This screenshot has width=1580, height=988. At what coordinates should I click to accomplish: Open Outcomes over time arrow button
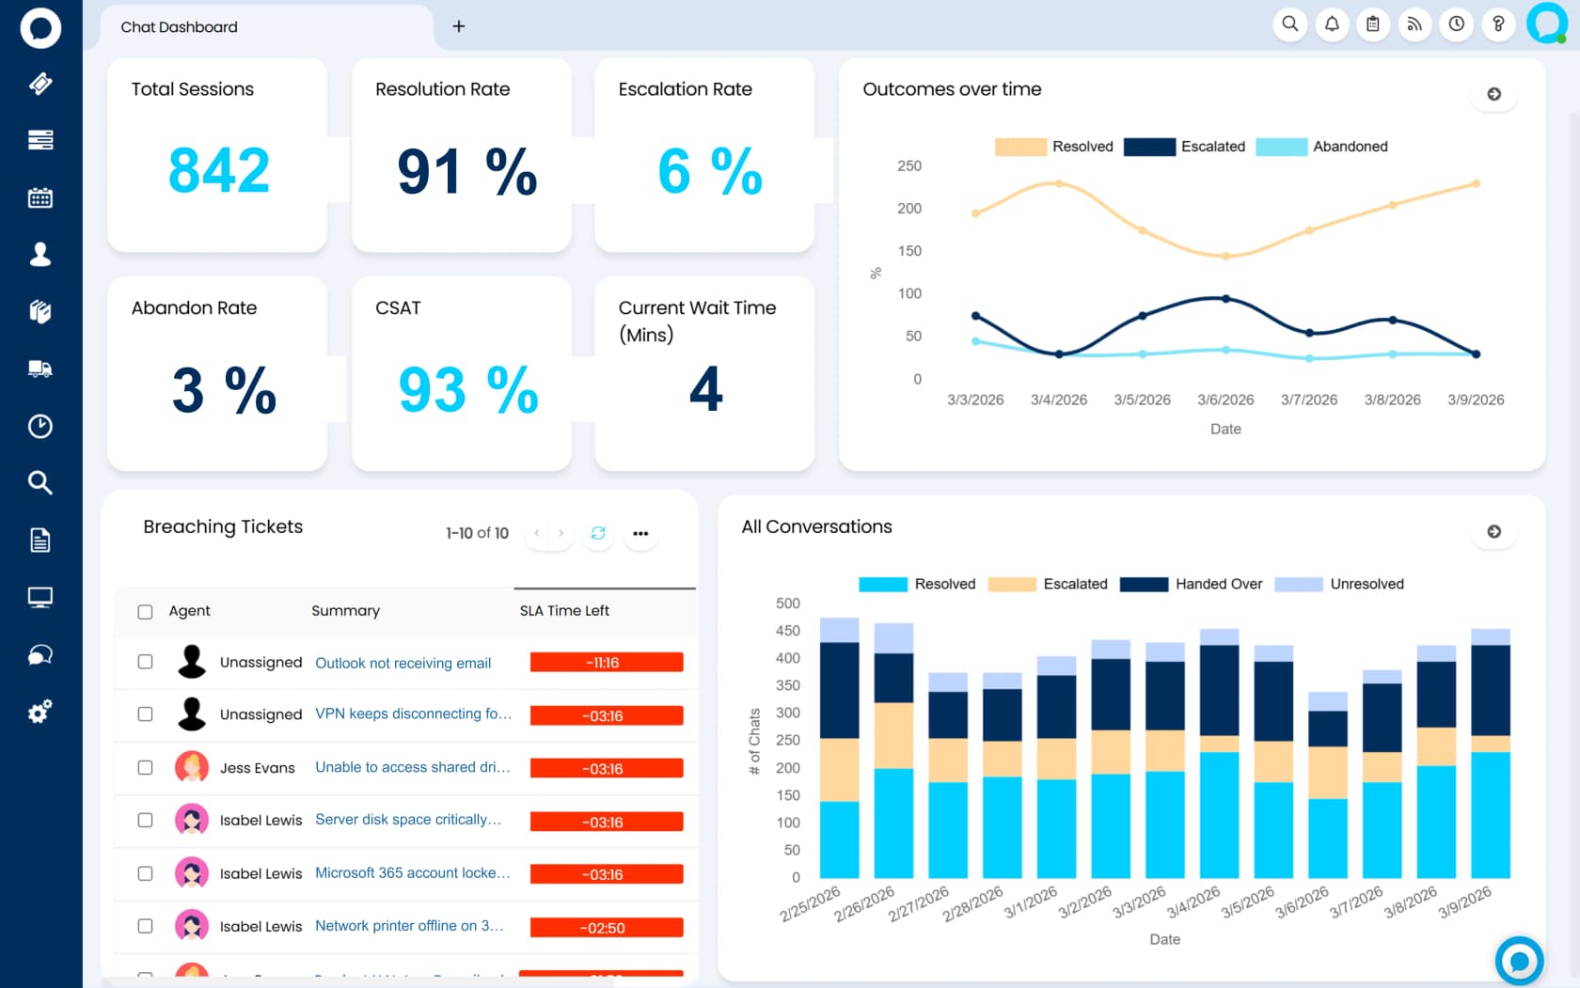pyautogui.click(x=1493, y=94)
